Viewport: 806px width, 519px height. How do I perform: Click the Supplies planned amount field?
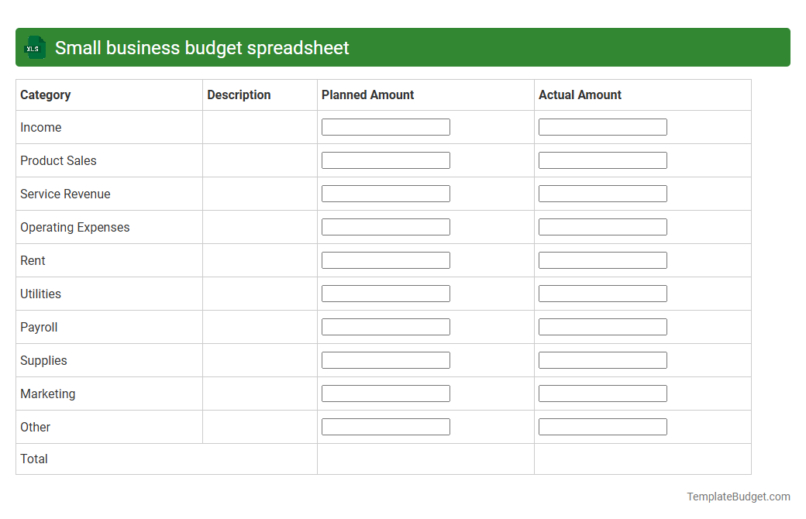point(385,359)
